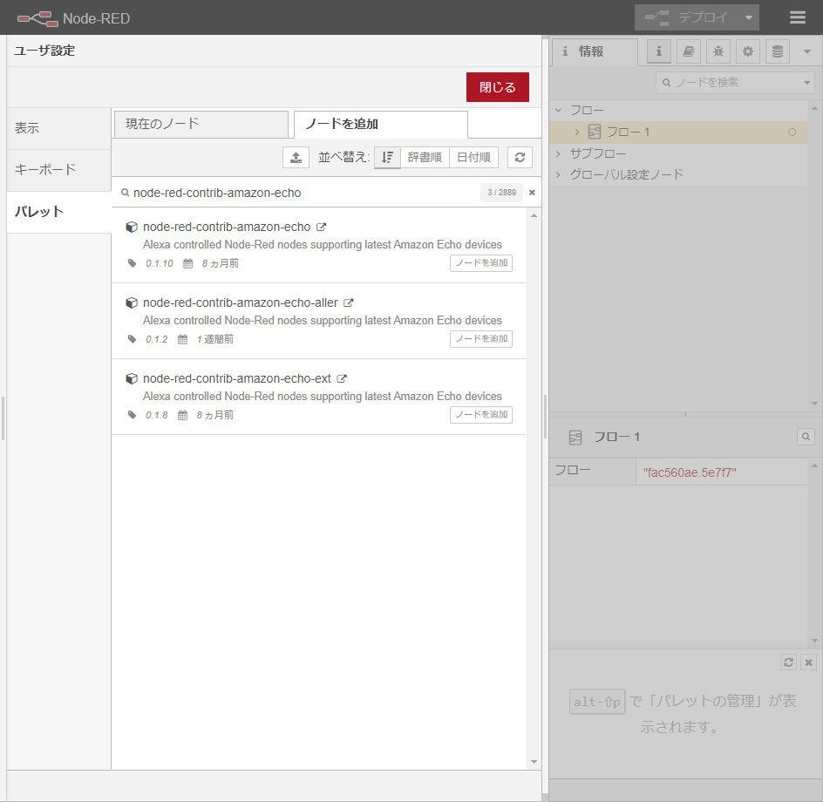Click the version text 0.1.8
The width and height of the screenshot is (823, 802).
coord(157,415)
